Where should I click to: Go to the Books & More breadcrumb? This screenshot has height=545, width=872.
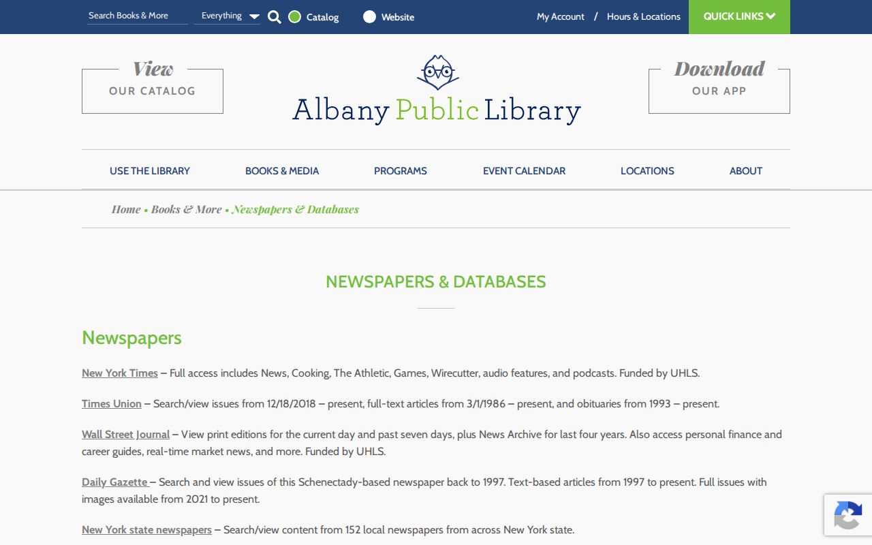pos(187,210)
